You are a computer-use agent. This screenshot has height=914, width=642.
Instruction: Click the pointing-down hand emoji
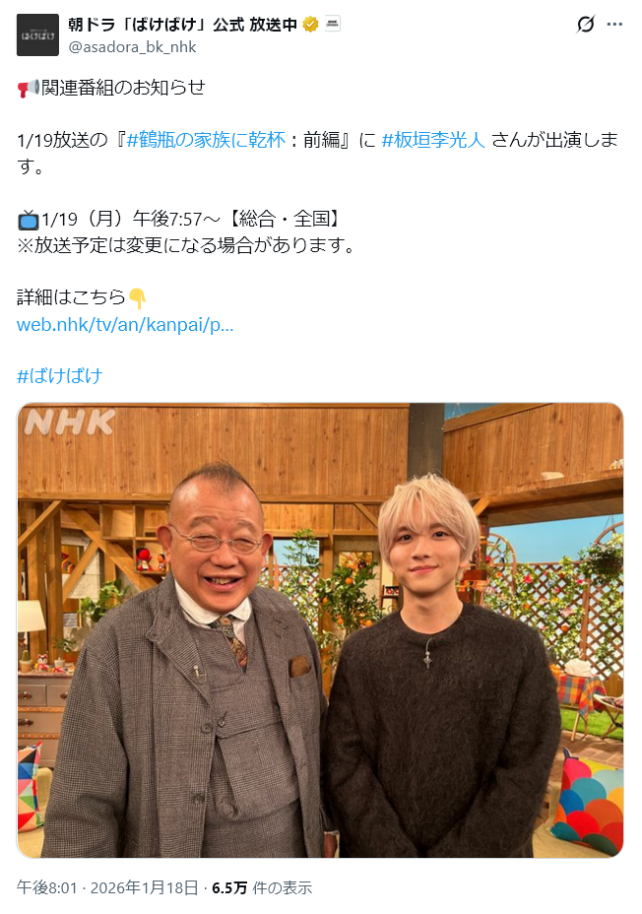[137, 298]
